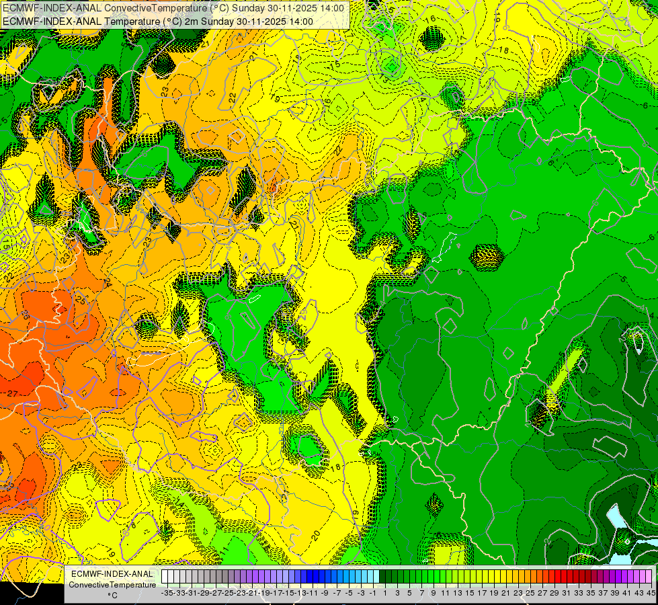Click the legend scale value 21
The height and width of the screenshot is (605, 658).
point(505,593)
